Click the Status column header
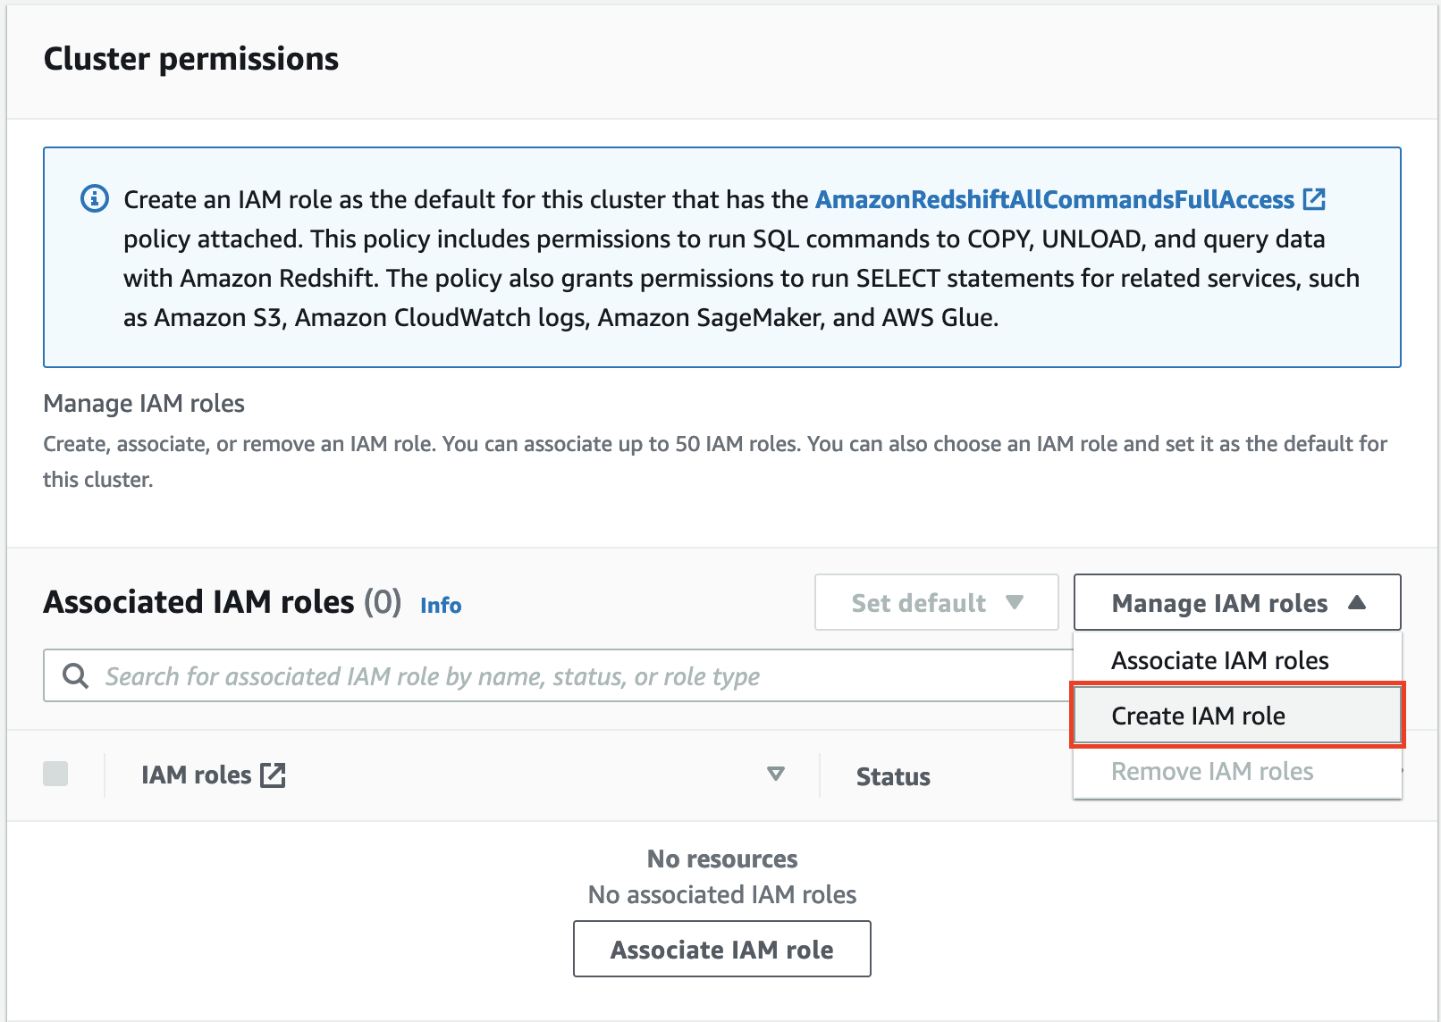1441x1022 pixels. 893,776
